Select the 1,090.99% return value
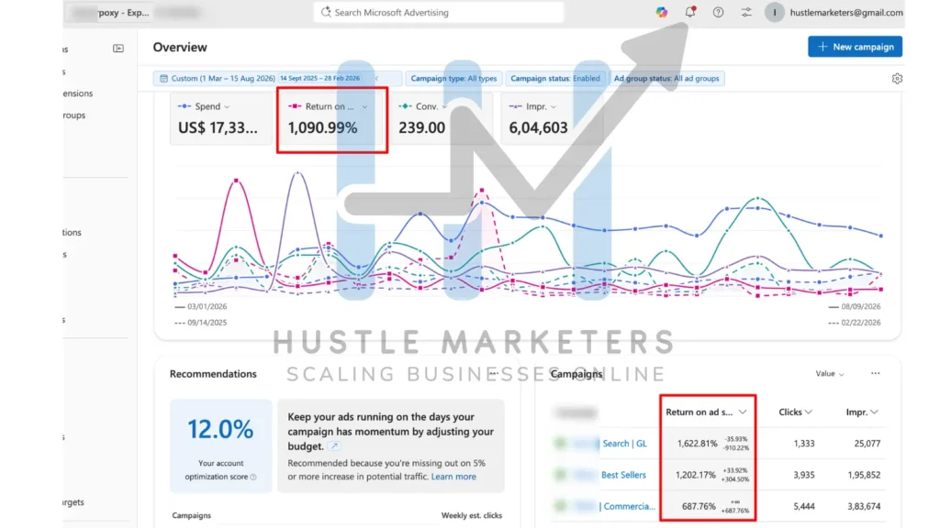Viewport: 940px width, 528px height. tap(322, 127)
